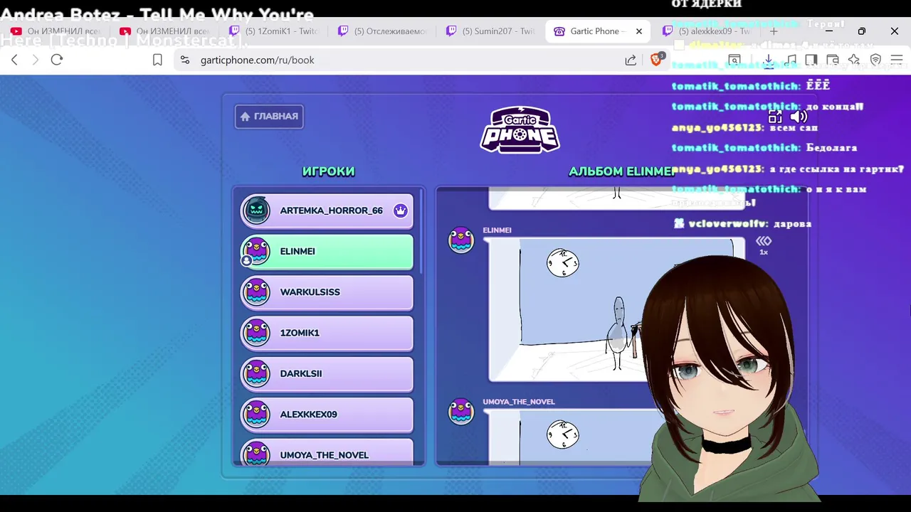Click the UMOYA_THE_NOVEL label in album

(x=519, y=402)
